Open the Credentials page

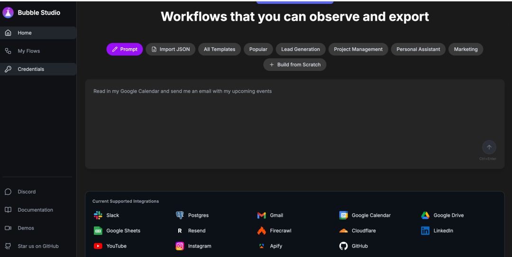click(x=38, y=69)
